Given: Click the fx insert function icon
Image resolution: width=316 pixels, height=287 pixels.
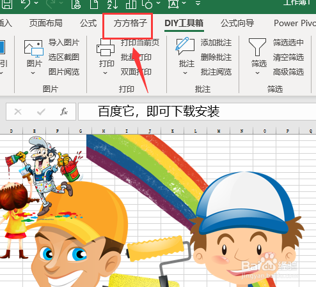Looking at the screenshot, I should tap(64, 112).
